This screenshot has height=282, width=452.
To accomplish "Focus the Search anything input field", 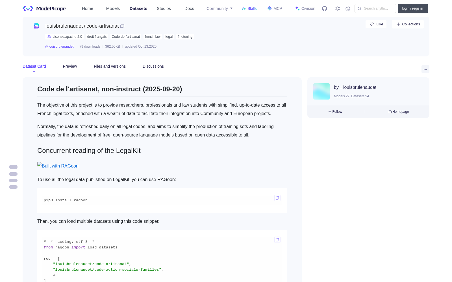I will (375, 8).
